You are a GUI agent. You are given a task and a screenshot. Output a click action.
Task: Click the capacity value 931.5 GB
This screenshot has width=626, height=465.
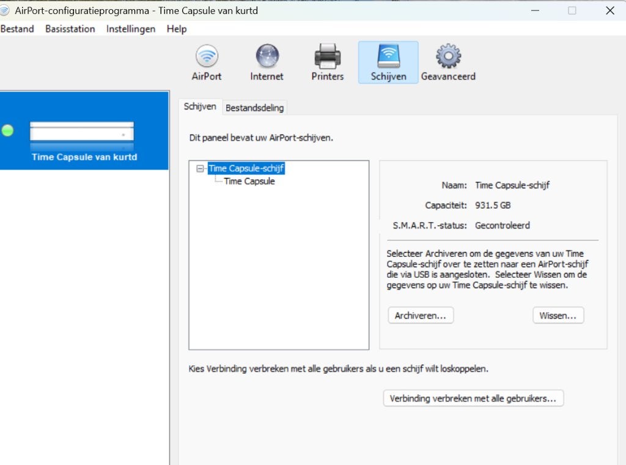click(x=493, y=206)
